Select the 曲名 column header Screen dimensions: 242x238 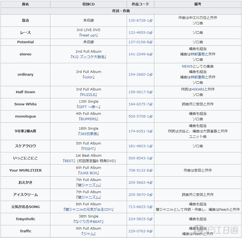(25, 4)
